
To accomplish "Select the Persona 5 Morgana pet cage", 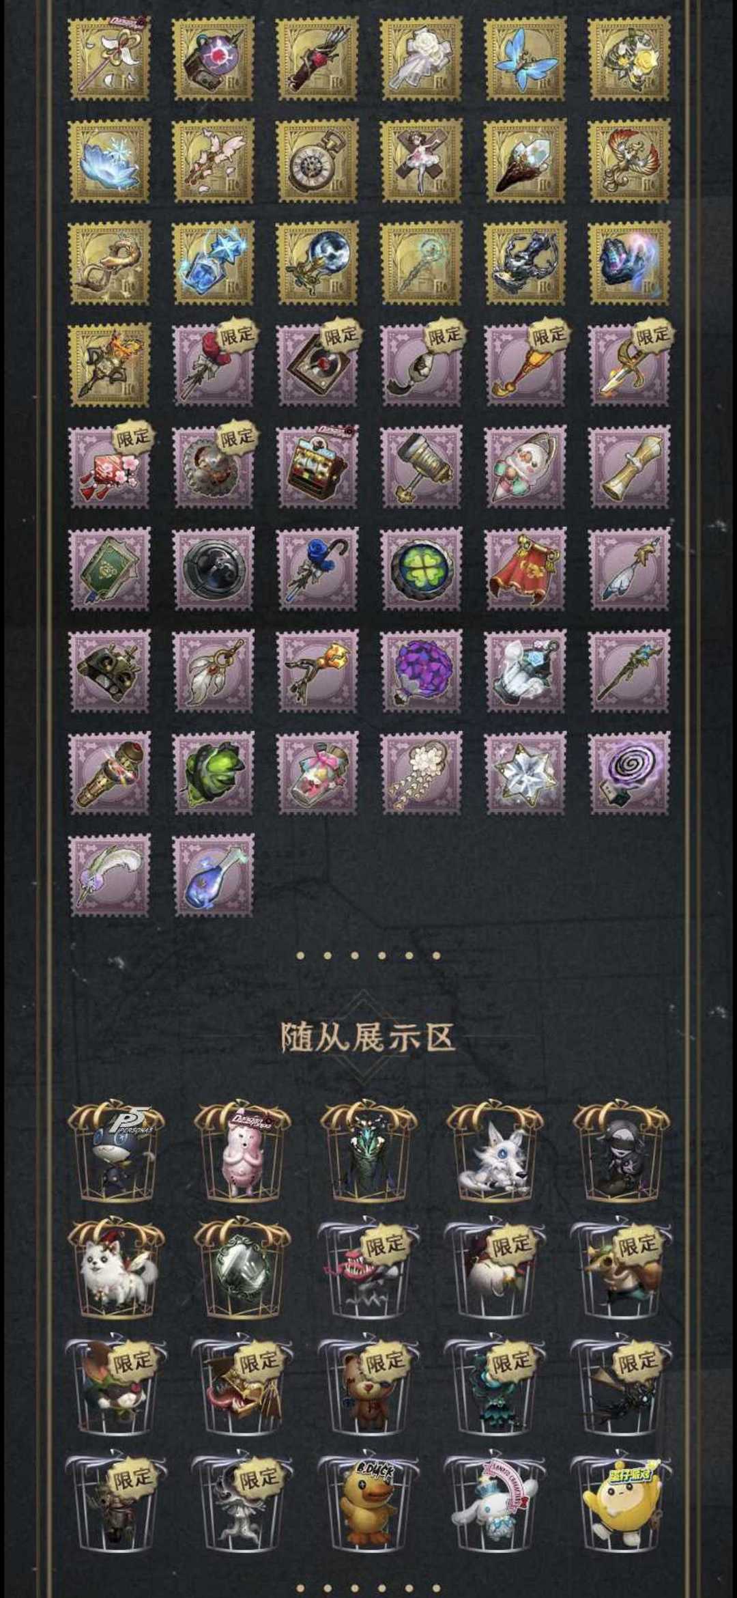I will [x=116, y=1151].
